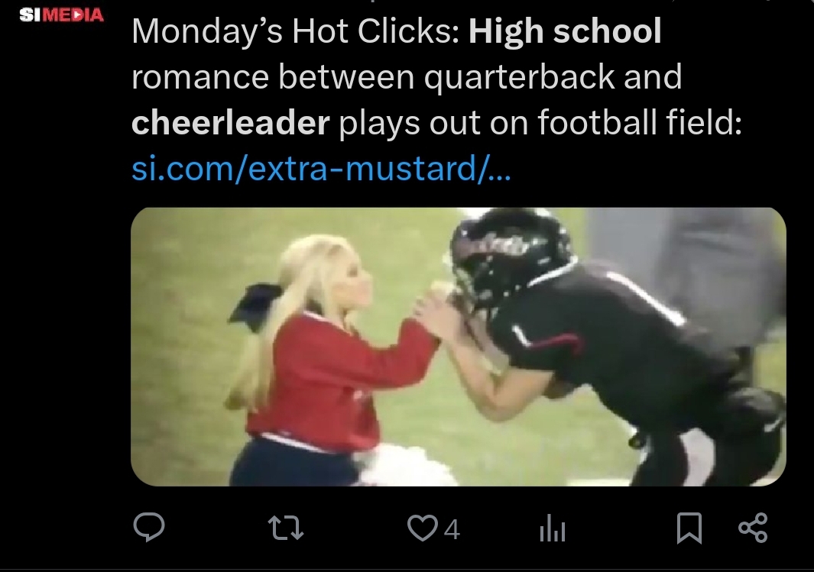Open the SI Media profile logo
This screenshot has height=572, width=814.
click(61, 15)
